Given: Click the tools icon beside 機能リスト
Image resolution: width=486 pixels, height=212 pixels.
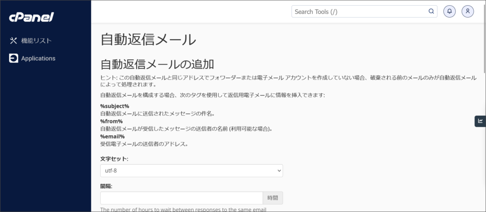Looking at the screenshot, I should tap(13, 41).
